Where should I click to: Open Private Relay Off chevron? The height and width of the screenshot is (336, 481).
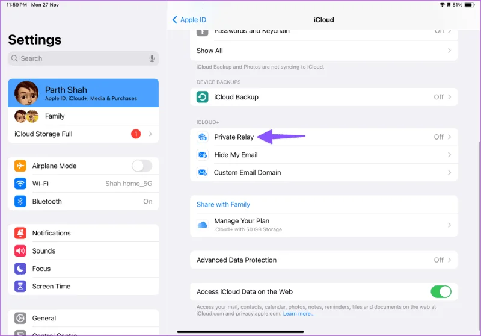tap(449, 137)
